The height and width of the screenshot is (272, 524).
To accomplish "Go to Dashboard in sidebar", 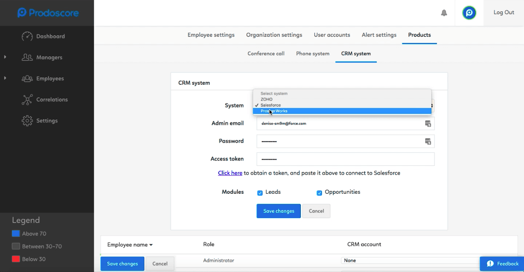I will 50,36.
